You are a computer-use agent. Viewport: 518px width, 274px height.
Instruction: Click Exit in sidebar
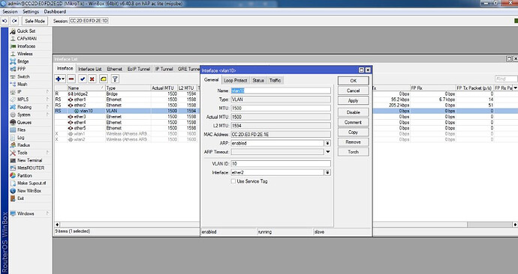point(20,198)
